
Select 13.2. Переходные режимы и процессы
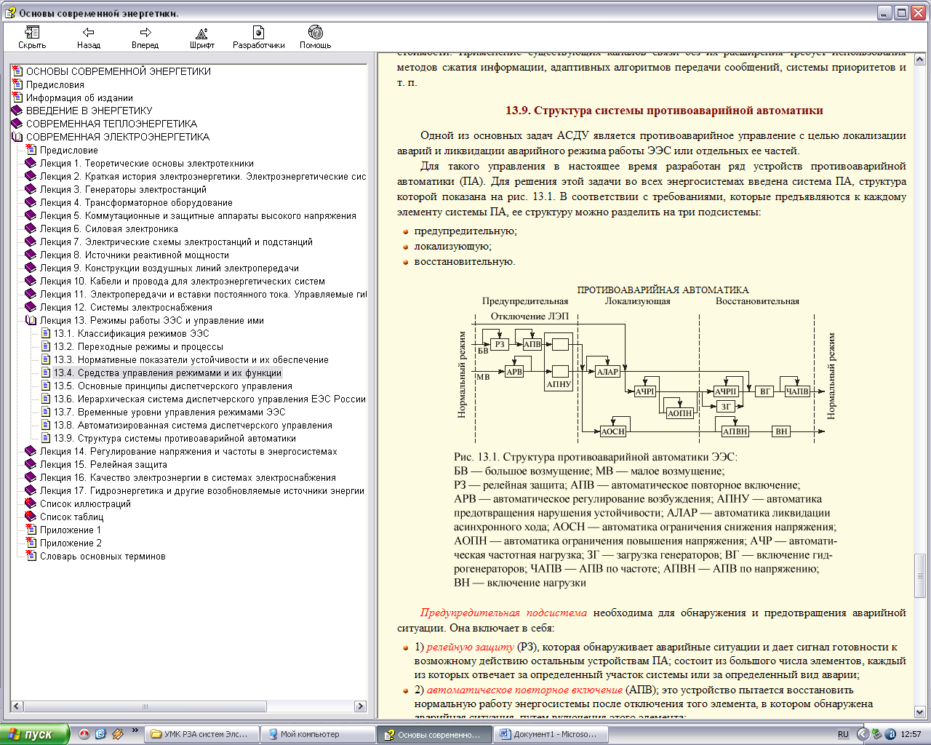click(138, 346)
